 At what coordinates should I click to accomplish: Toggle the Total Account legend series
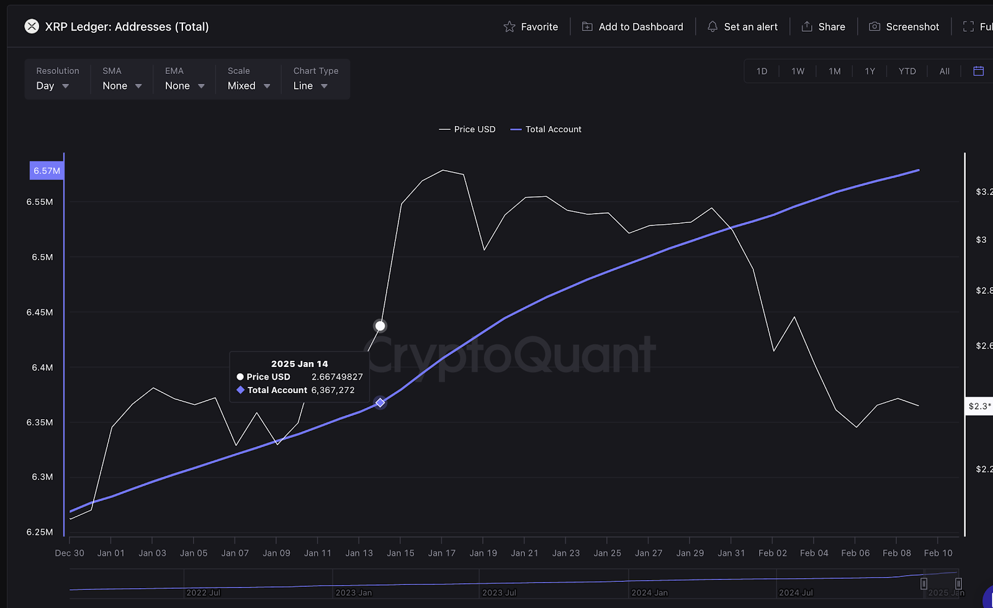point(546,129)
